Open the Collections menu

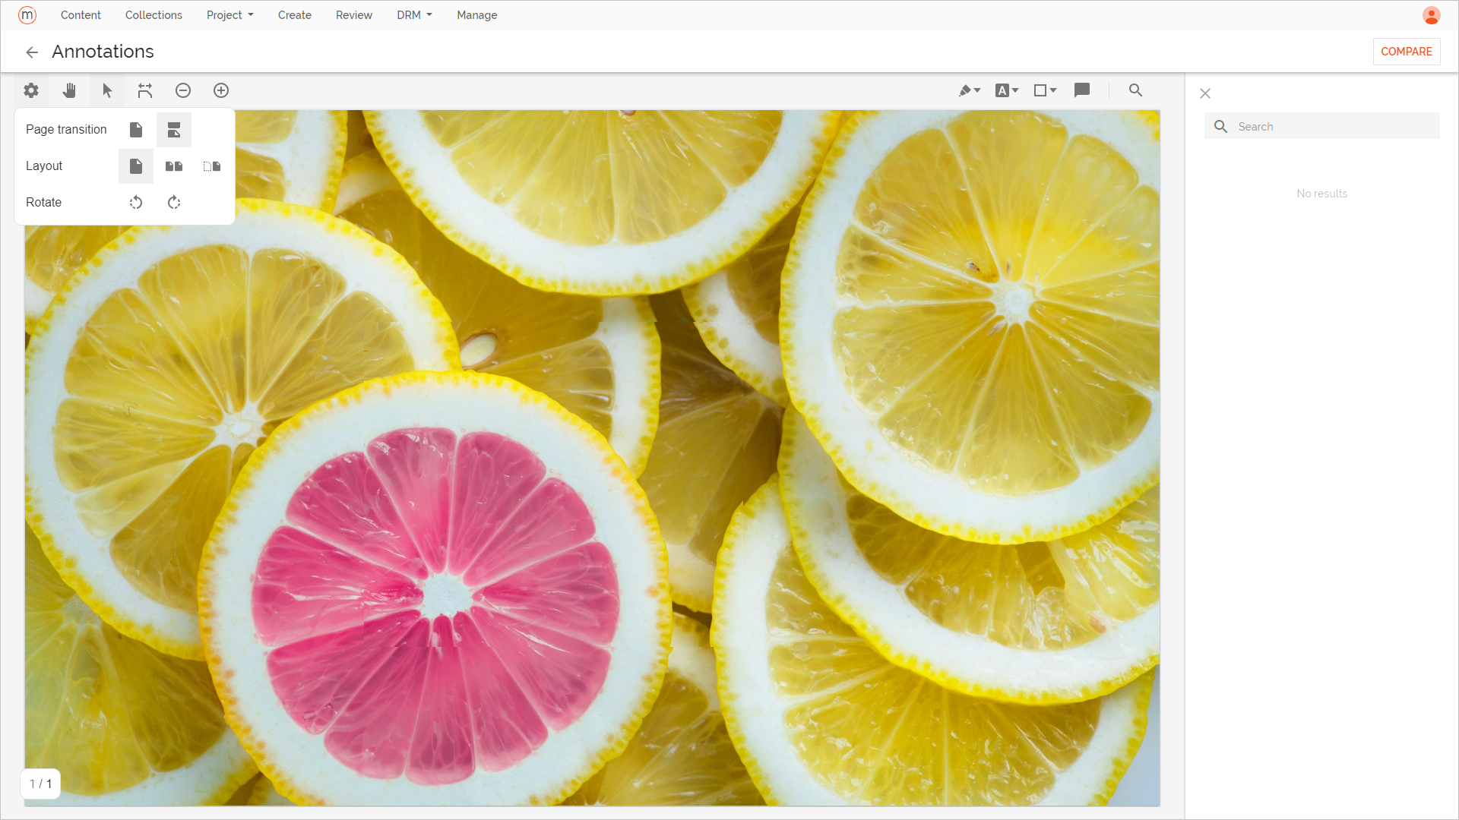[153, 15]
